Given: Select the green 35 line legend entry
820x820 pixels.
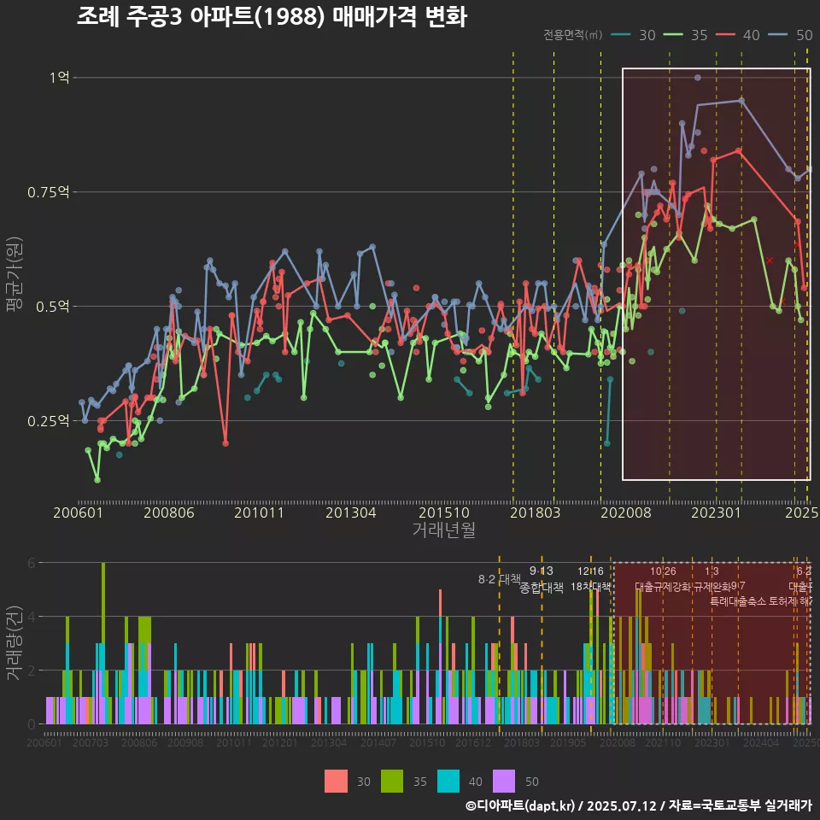Looking at the screenshot, I should pos(685,35).
